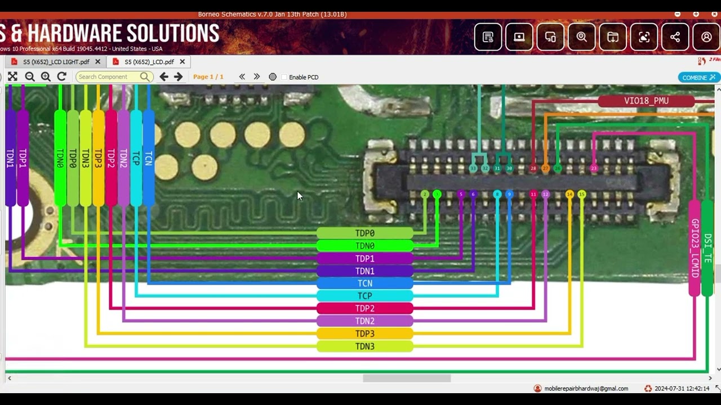
Task: Click the laptop icon in header toolbar
Action: point(519,37)
